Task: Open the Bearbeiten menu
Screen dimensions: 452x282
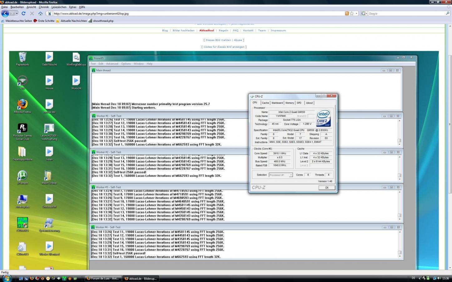Action: tap(17, 7)
